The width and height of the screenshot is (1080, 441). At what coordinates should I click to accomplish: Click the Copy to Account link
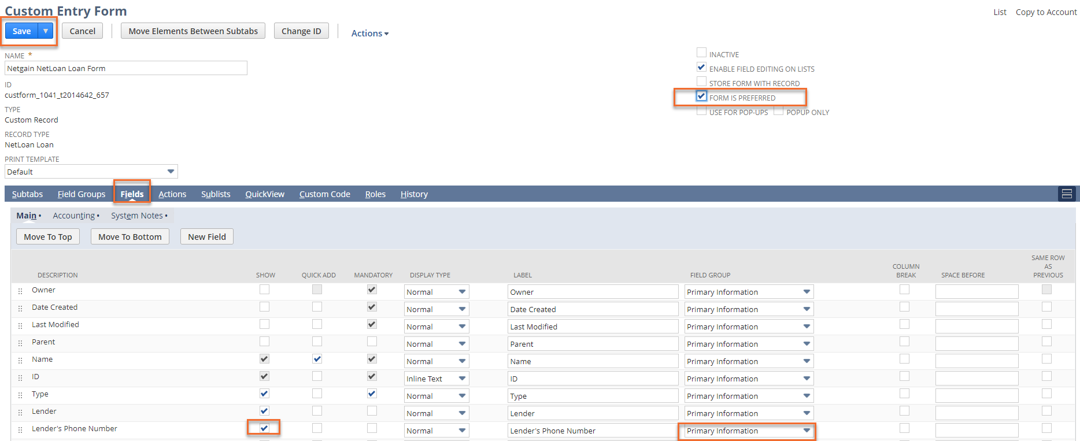point(1046,12)
